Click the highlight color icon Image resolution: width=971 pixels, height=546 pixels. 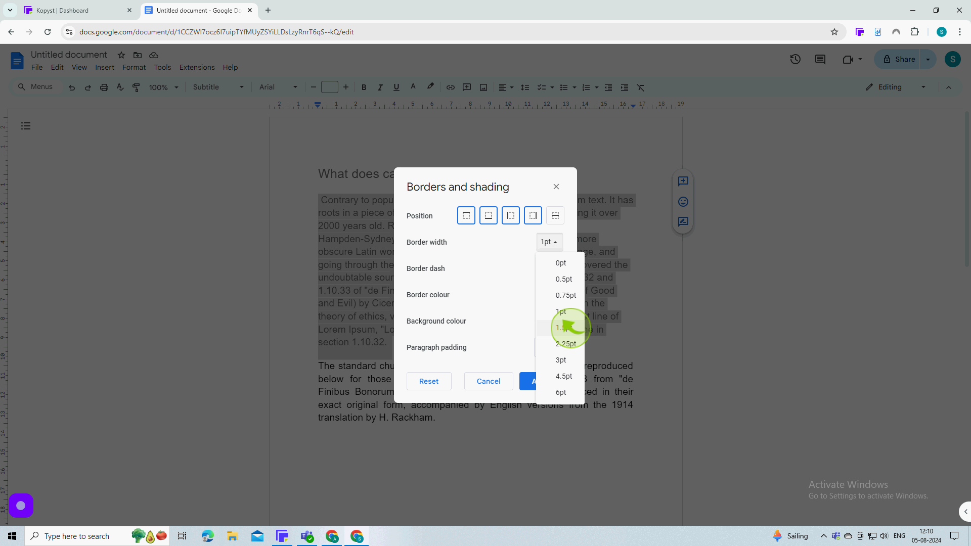tap(430, 87)
